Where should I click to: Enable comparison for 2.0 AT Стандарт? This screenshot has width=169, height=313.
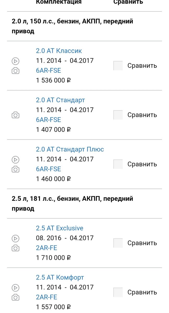click(x=118, y=115)
